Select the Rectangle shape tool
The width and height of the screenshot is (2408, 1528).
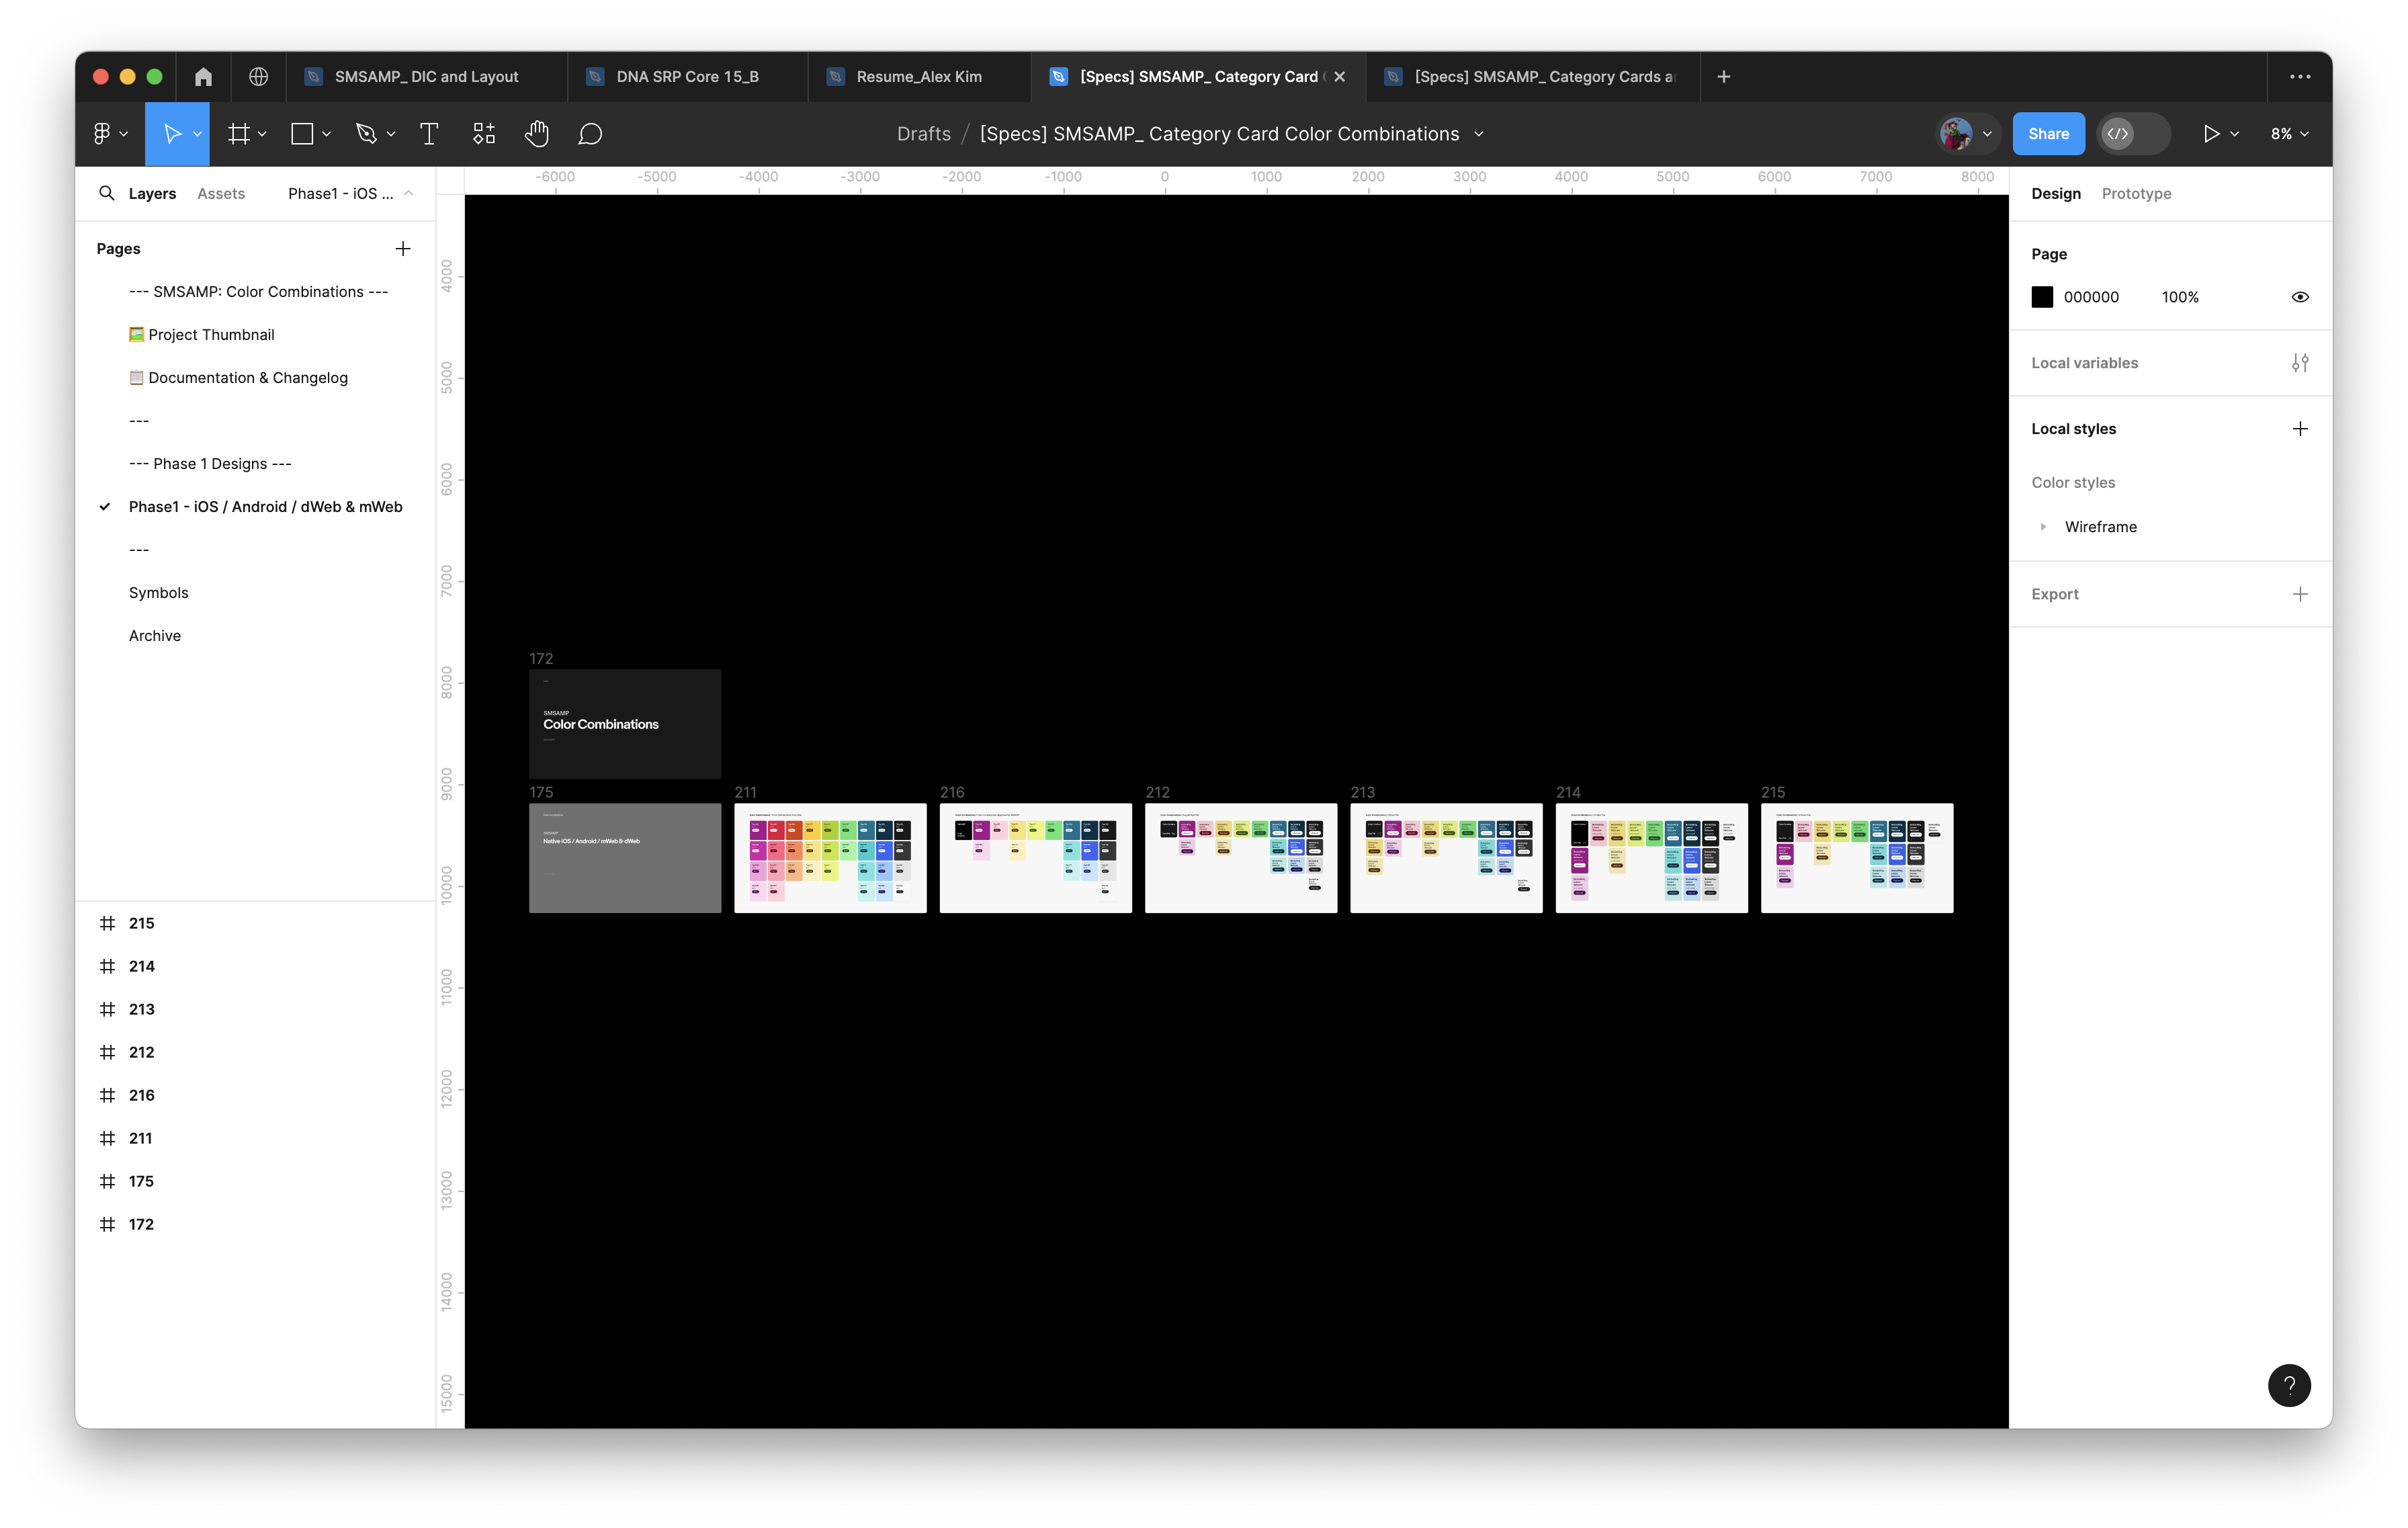coord(302,134)
